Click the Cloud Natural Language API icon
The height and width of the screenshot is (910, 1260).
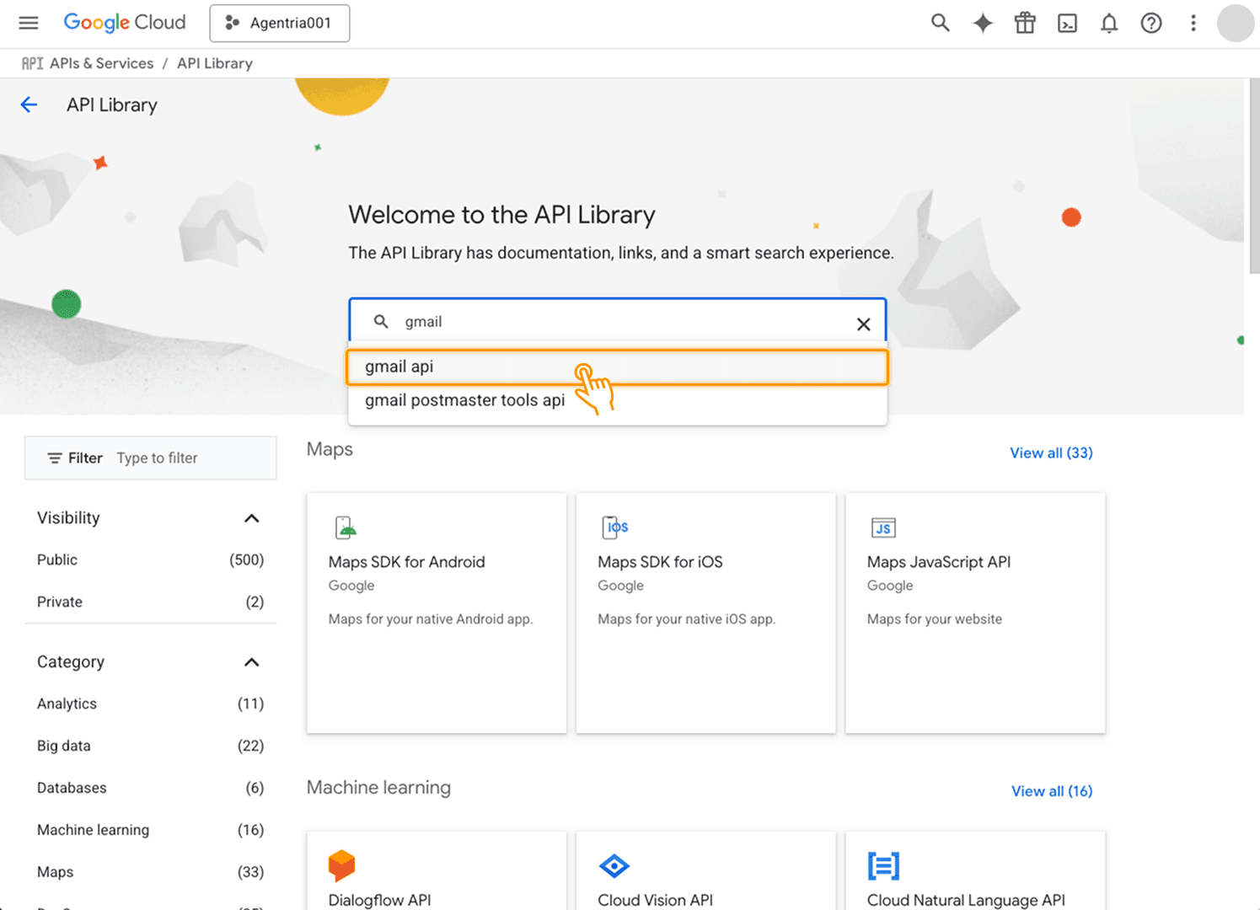point(883,865)
